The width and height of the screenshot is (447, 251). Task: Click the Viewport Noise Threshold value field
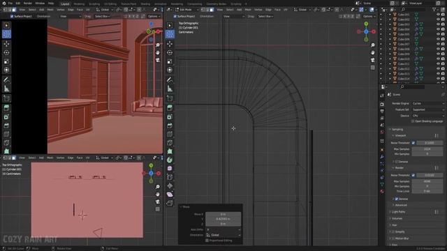[x=430, y=143]
